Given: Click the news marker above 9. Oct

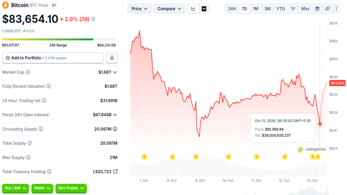Looking at the screenshot, I should 196,157.
